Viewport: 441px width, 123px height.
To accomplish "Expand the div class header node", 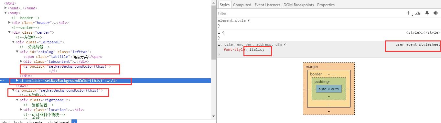I will [x=10, y=23].
